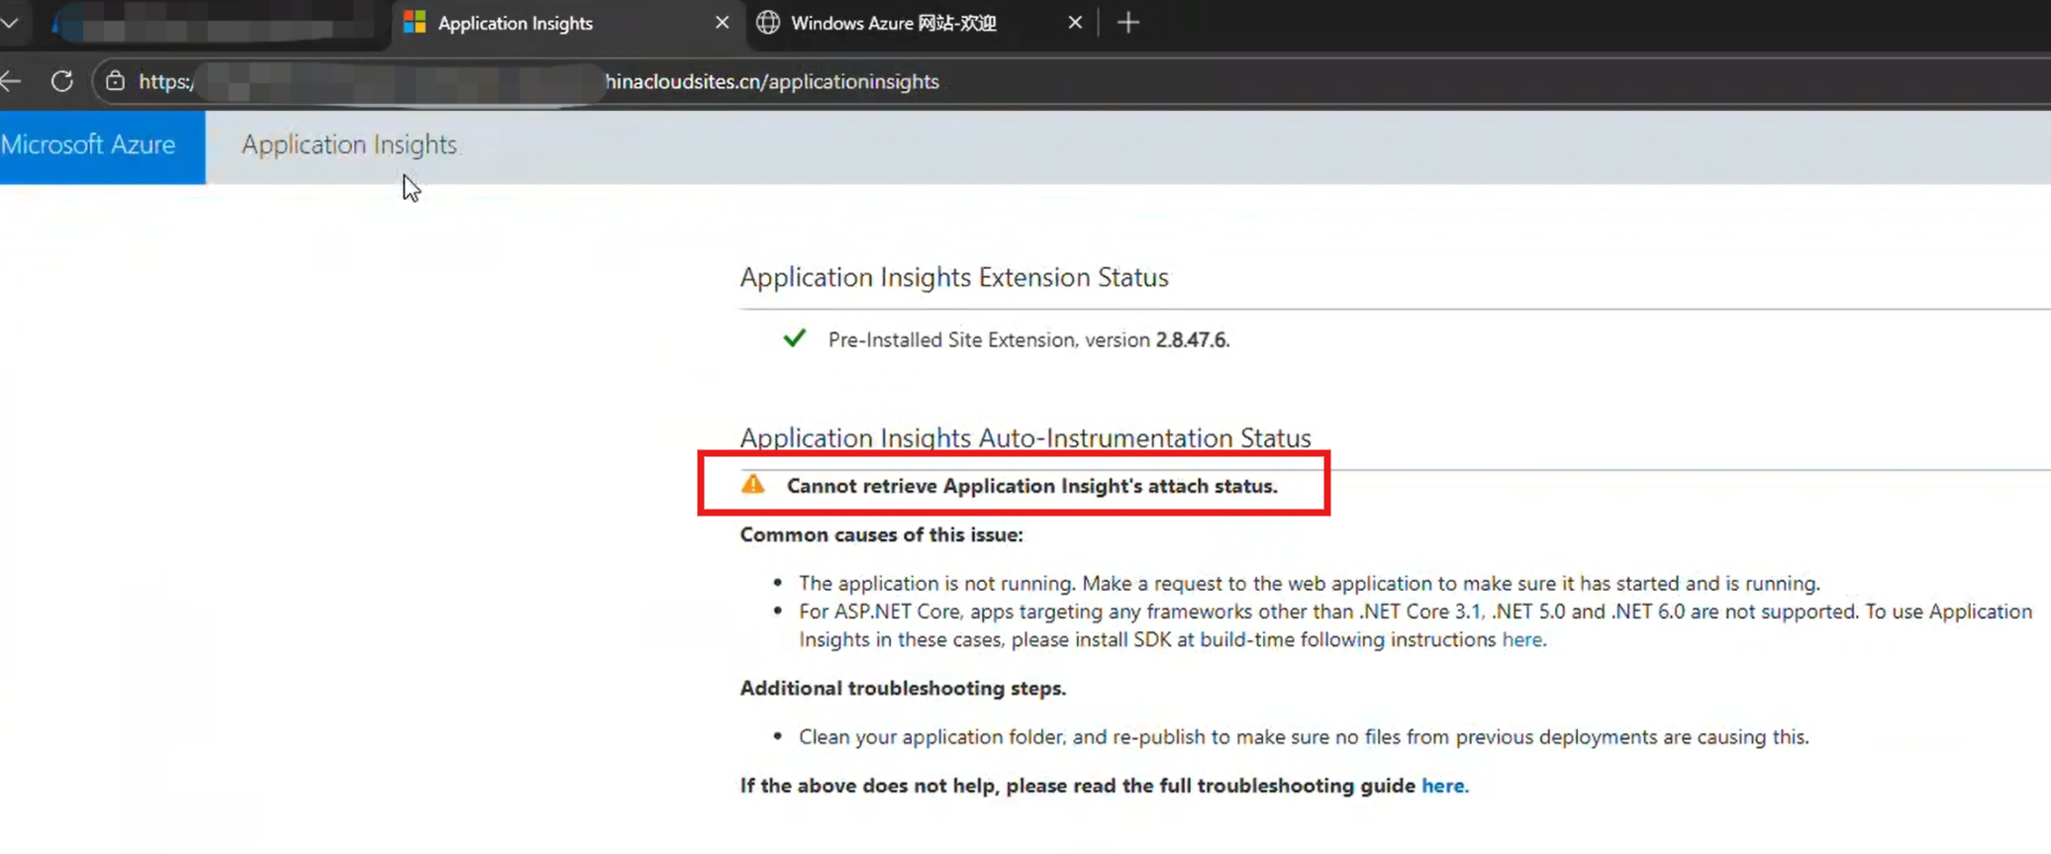Click the Microsoft logo favicon on tab
This screenshot has width=2051, height=854.
tap(415, 23)
